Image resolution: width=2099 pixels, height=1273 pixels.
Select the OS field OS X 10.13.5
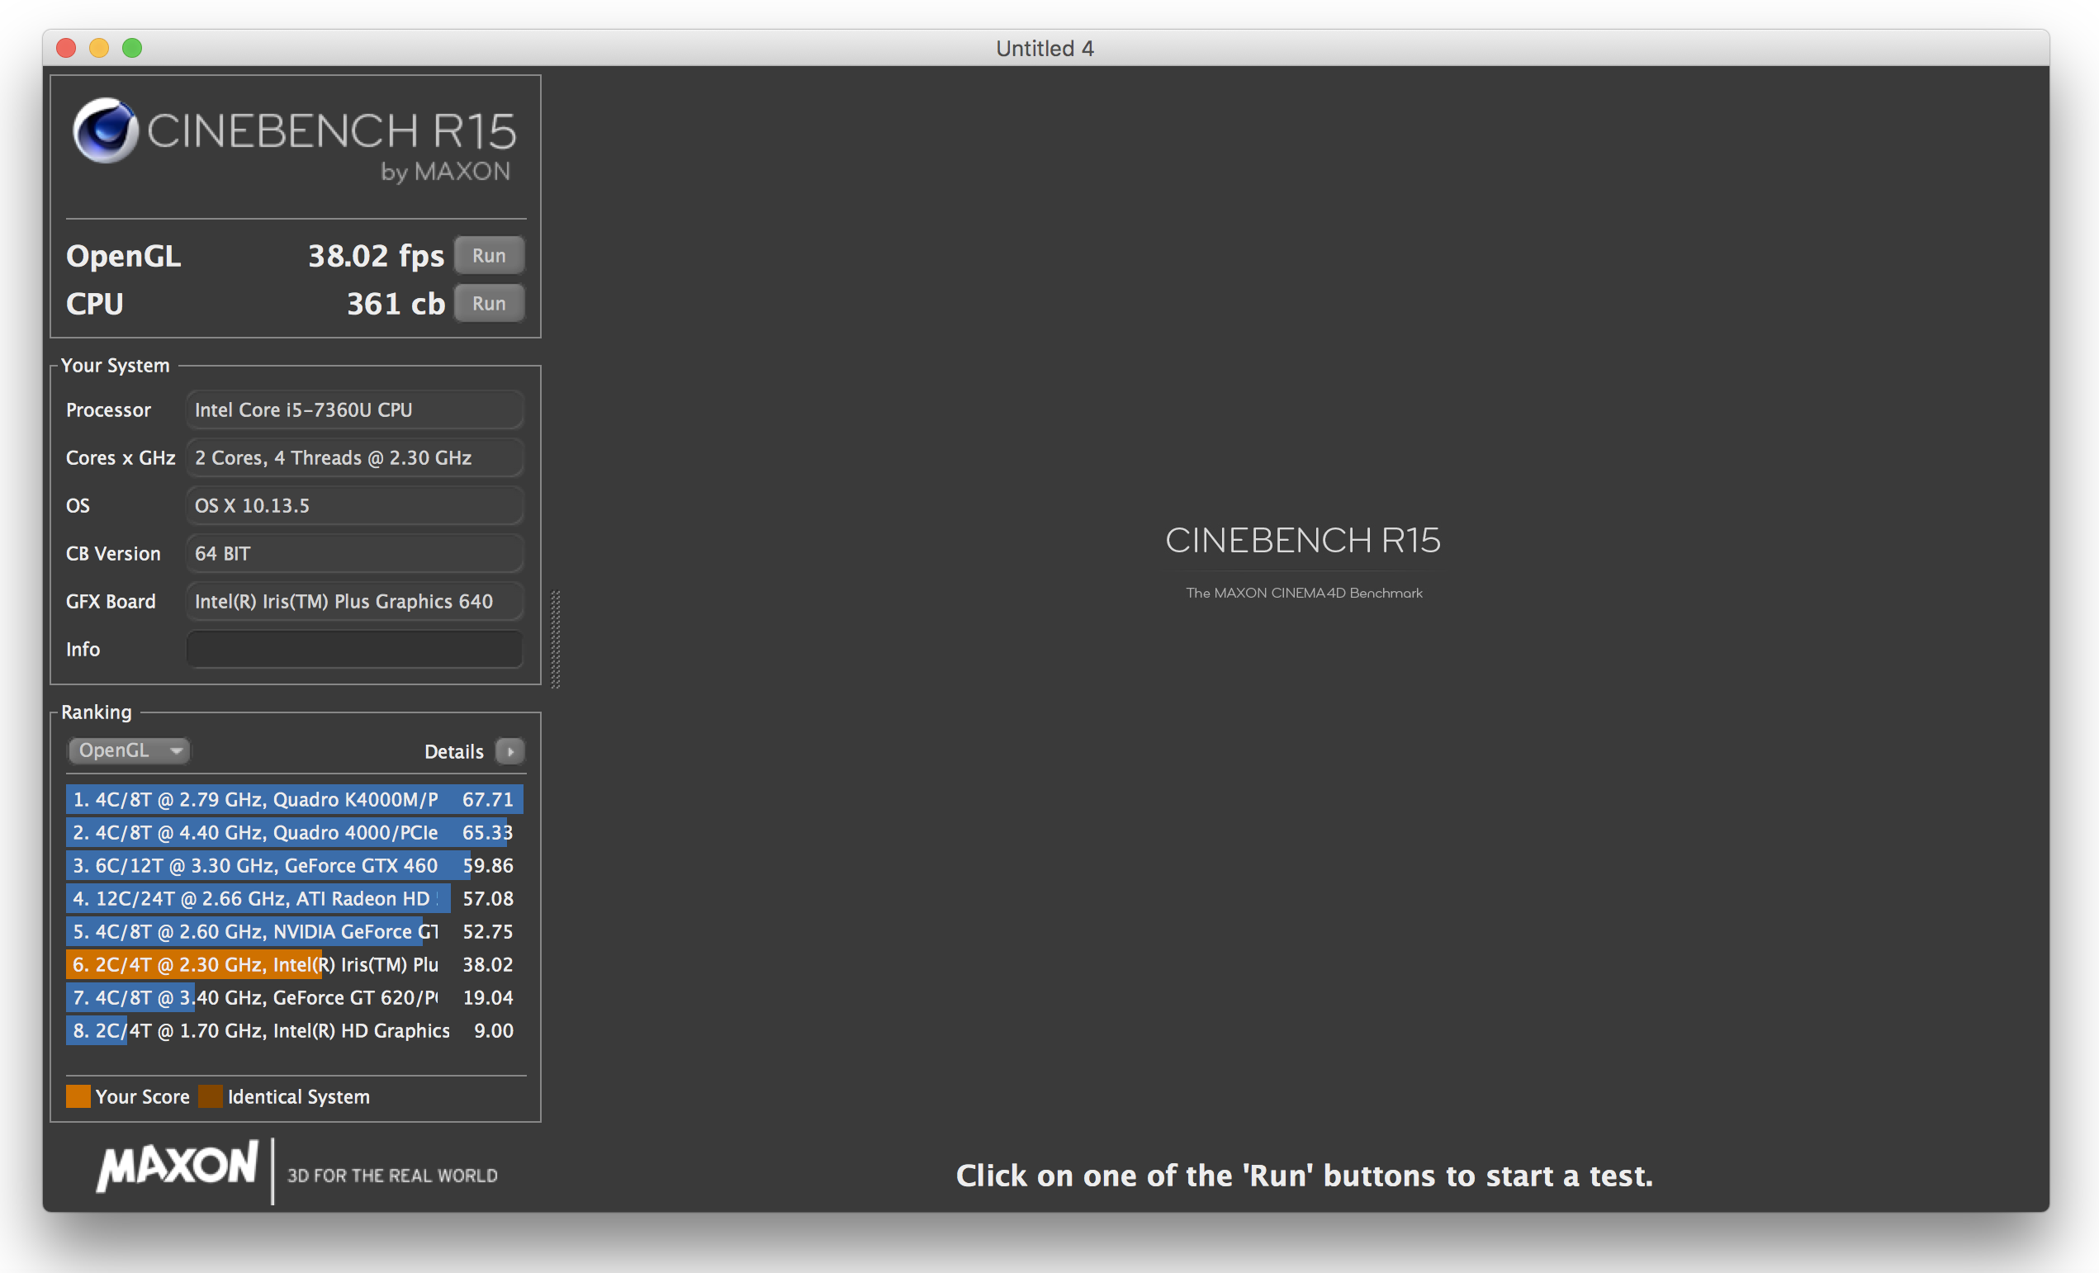354,505
